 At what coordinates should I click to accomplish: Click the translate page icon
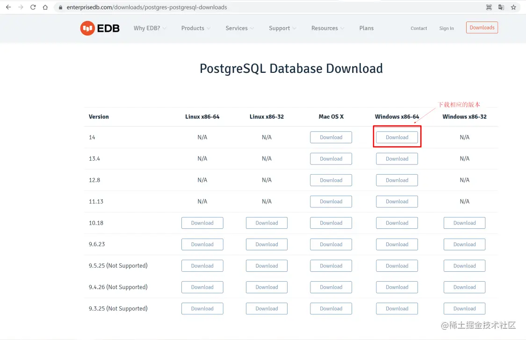point(501,7)
